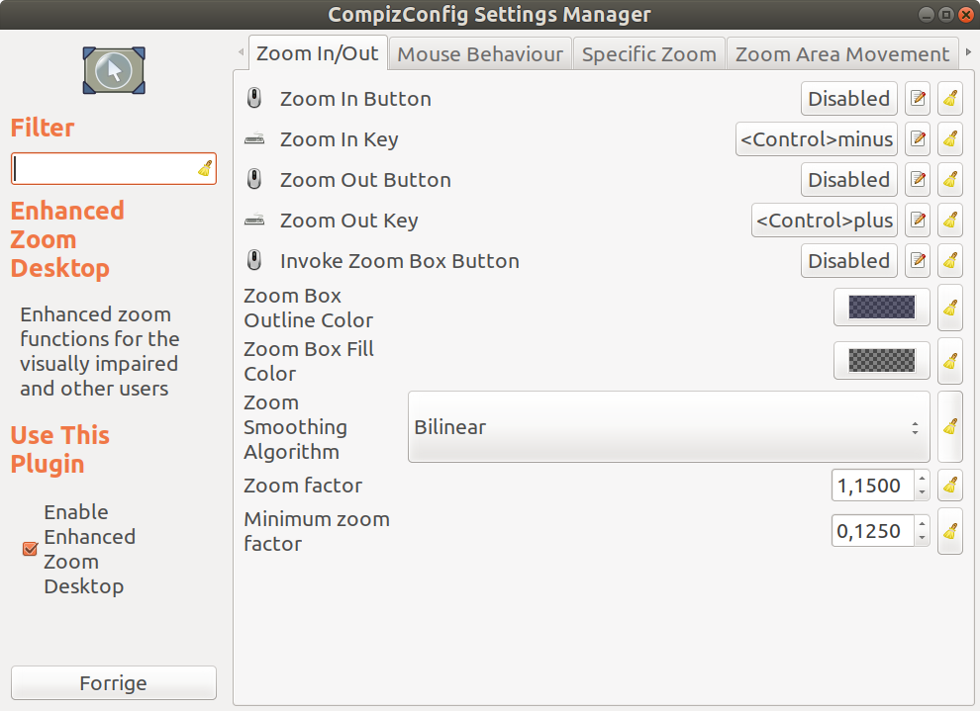Increase Zoom factor with up arrow
Image resolution: width=980 pixels, height=711 pixels.
[922, 479]
